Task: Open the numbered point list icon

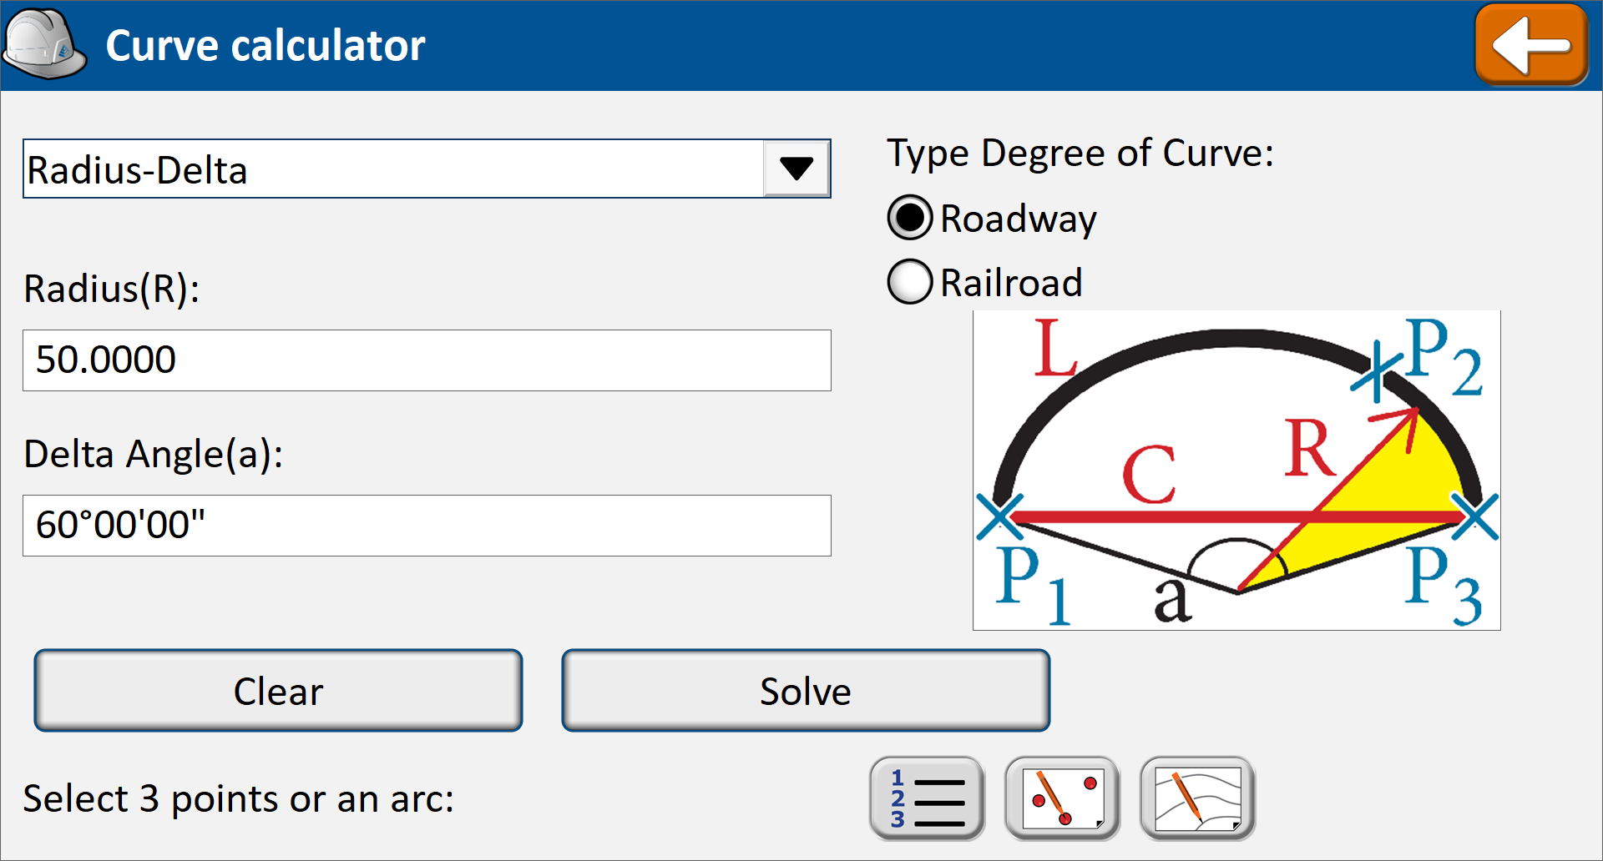Action: point(927,798)
